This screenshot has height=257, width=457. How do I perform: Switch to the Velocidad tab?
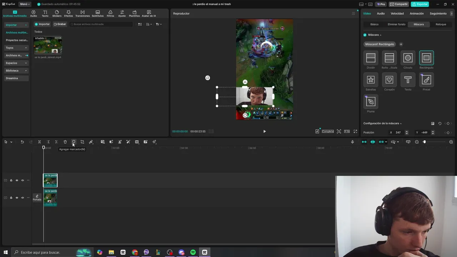point(397,14)
